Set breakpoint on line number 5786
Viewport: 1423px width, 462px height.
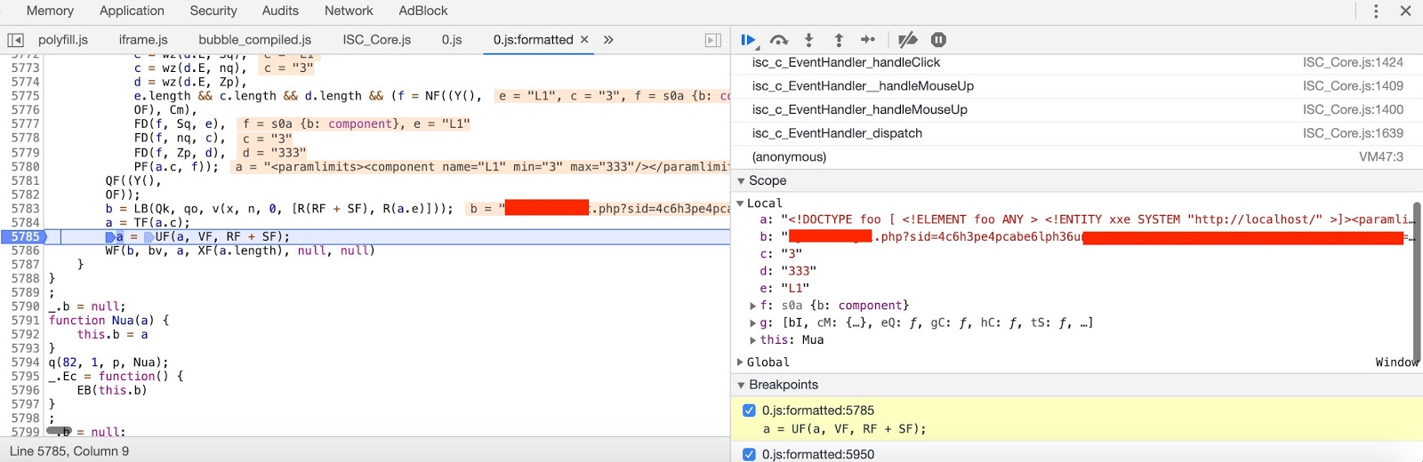pos(25,251)
